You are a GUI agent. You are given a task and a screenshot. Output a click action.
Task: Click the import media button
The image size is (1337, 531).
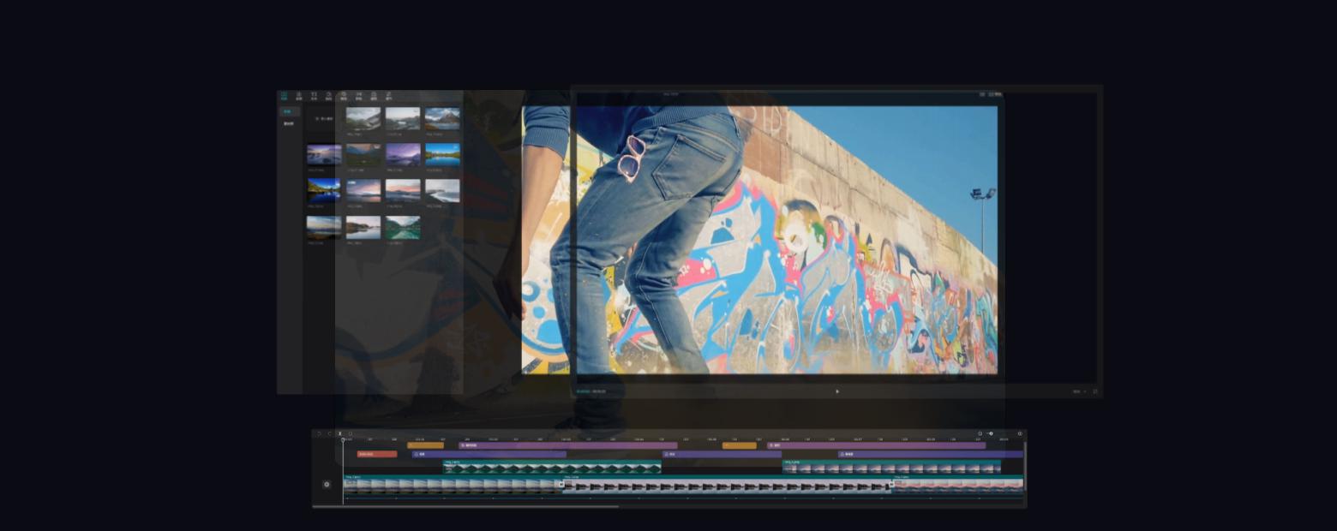[x=324, y=118]
